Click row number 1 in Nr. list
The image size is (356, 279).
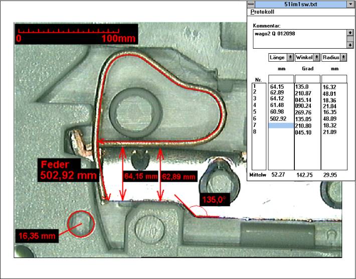tap(255, 86)
